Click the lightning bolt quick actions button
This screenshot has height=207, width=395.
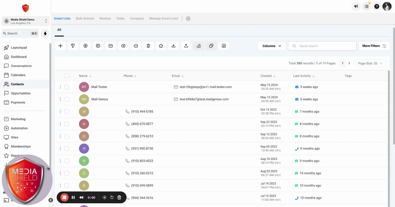click(x=45, y=33)
